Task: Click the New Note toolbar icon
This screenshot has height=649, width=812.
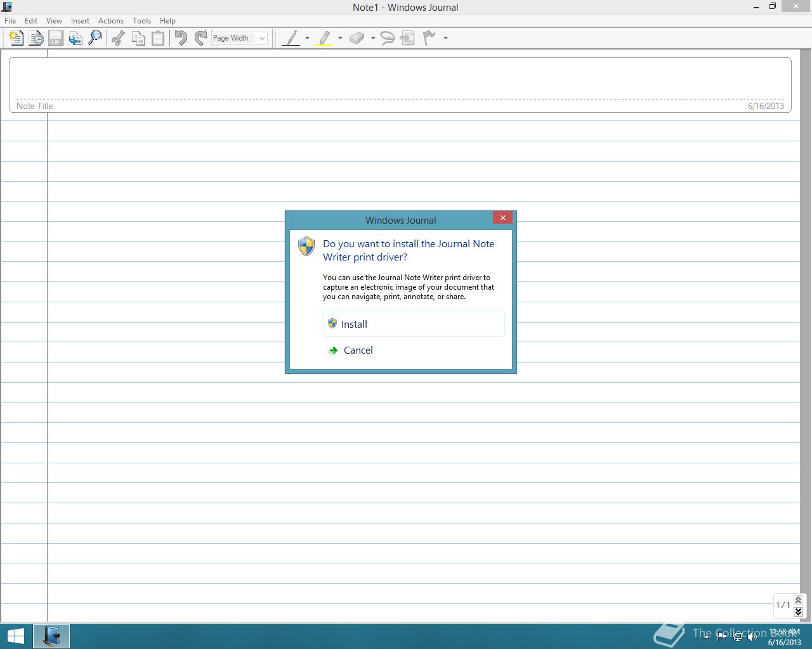Action: [x=16, y=38]
